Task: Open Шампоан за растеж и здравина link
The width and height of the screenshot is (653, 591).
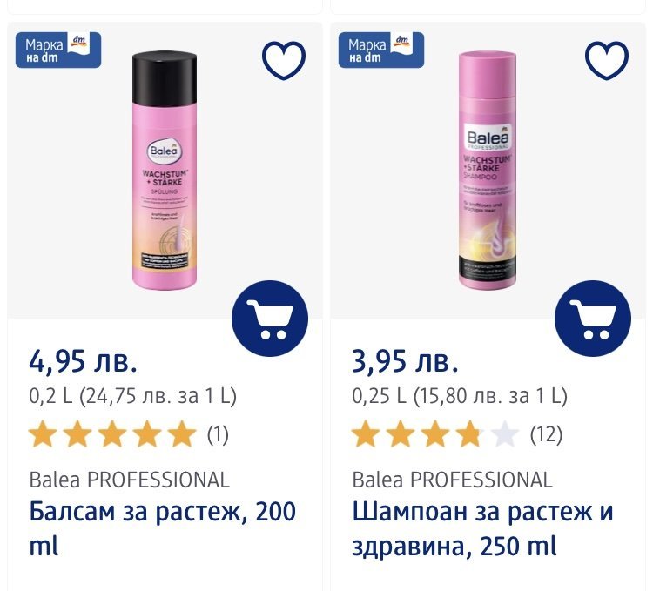Action: pos(482,528)
